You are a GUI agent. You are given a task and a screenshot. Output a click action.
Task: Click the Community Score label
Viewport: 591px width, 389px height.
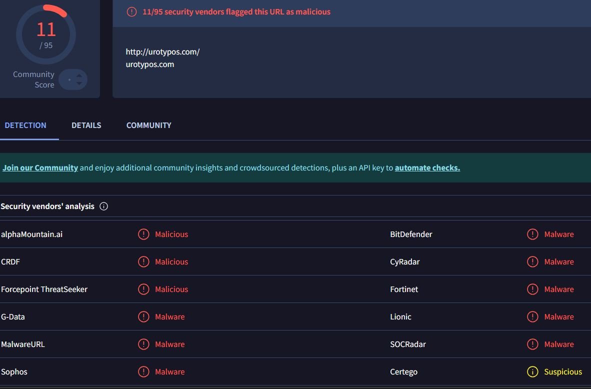(34, 79)
